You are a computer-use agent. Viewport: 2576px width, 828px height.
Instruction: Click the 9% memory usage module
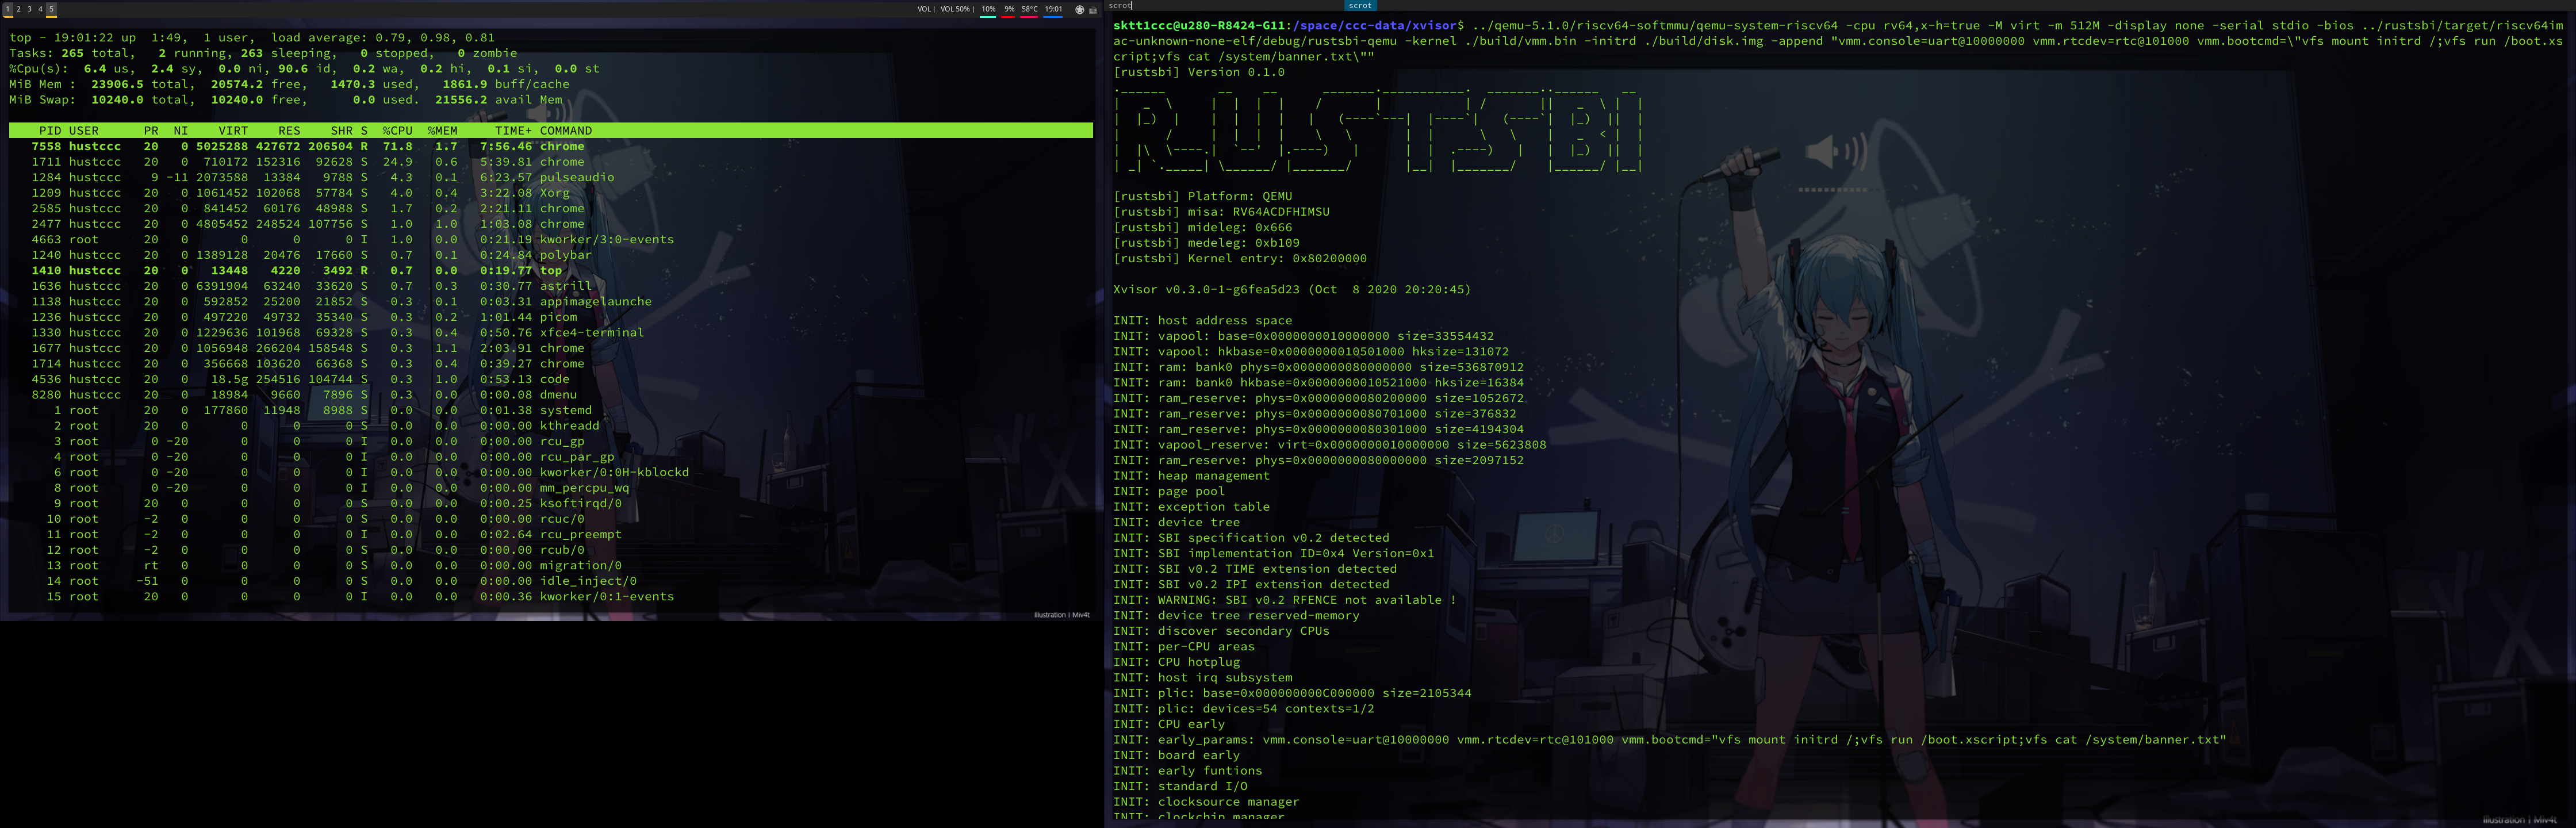(x=1009, y=9)
